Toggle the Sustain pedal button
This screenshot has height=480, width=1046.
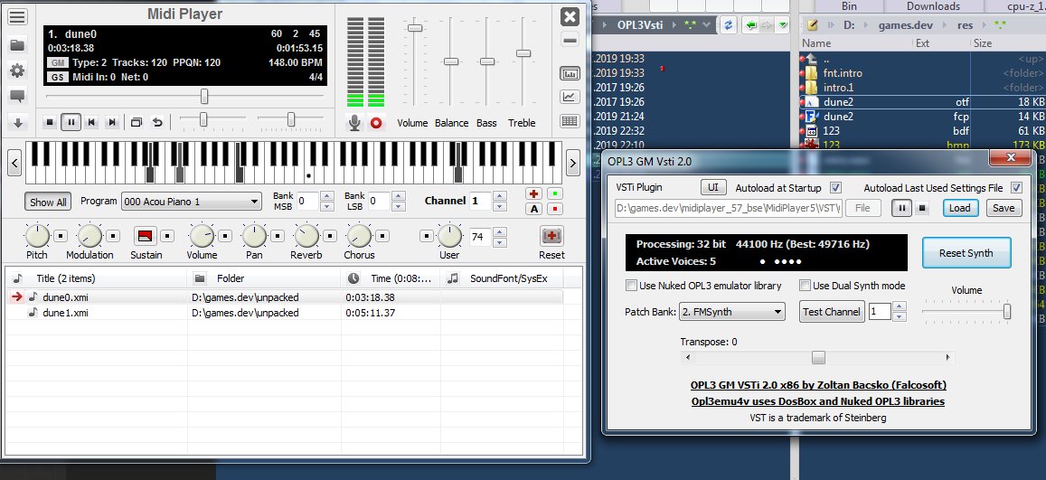point(146,235)
